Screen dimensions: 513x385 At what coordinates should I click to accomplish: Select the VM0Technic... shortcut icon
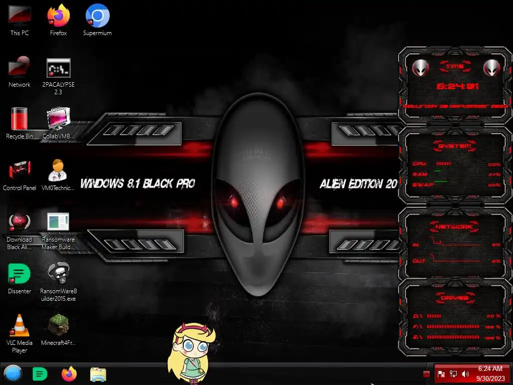[x=58, y=175]
